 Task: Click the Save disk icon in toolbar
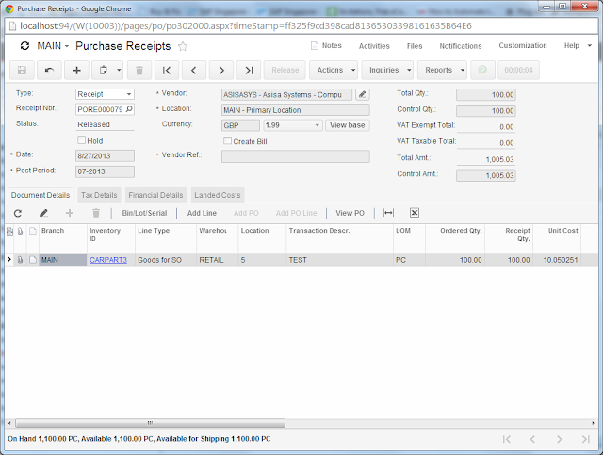[22, 70]
